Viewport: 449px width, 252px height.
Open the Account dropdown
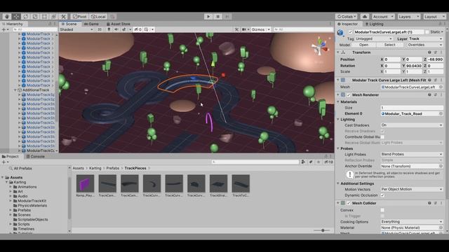click(x=383, y=17)
